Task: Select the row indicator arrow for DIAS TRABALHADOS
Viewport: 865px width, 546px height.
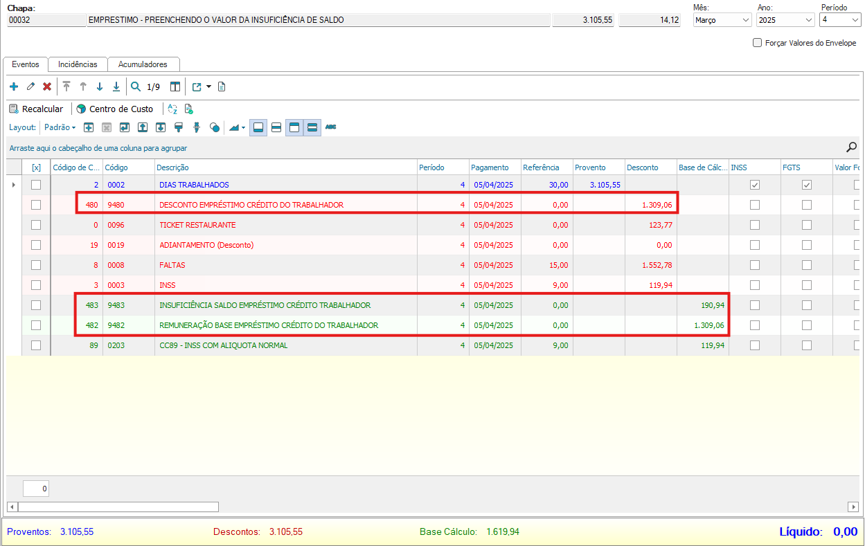Action: point(14,185)
